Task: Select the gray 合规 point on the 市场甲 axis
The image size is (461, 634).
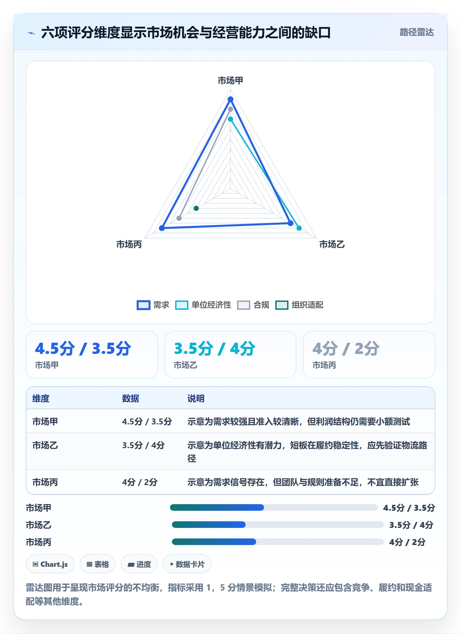Action: (230, 109)
